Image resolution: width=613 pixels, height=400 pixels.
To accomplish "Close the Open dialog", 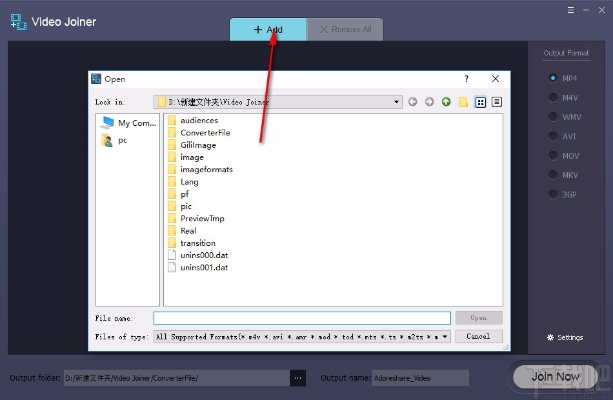I will [x=496, y=79].
